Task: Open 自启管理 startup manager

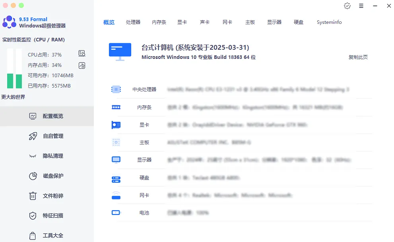Action: point(47,136)
